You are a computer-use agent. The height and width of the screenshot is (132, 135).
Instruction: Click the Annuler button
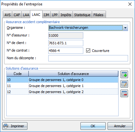pos(120,126)
